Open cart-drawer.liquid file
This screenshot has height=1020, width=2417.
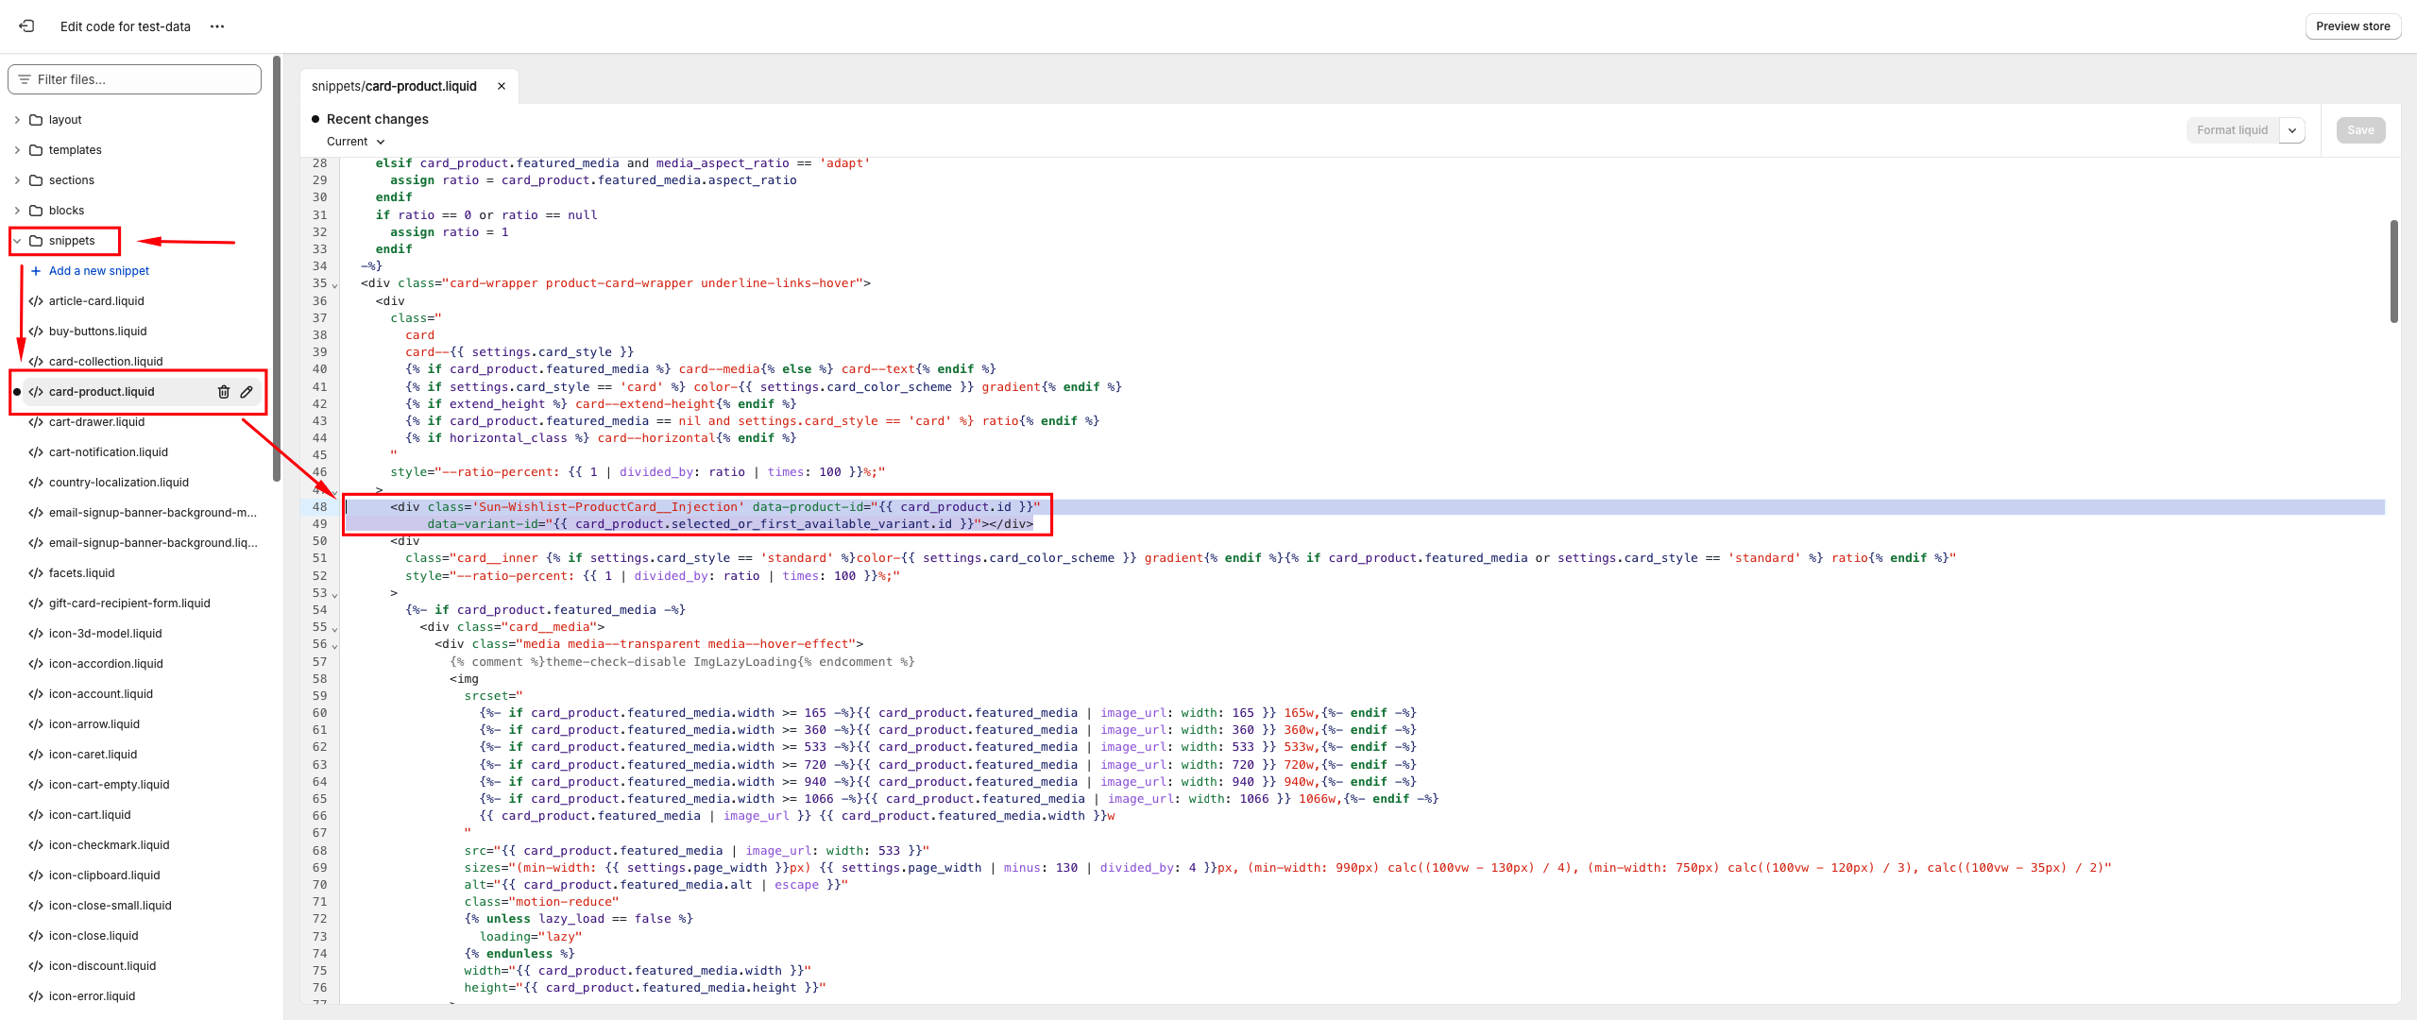(x=96, y=422)
